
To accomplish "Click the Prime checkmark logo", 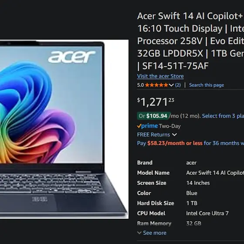I will 147,126.
